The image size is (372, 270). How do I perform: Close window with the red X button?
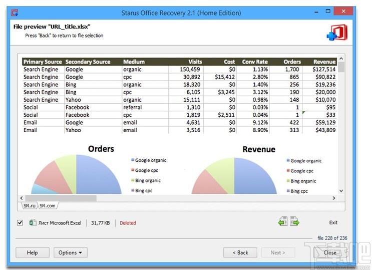click(343, 11)
